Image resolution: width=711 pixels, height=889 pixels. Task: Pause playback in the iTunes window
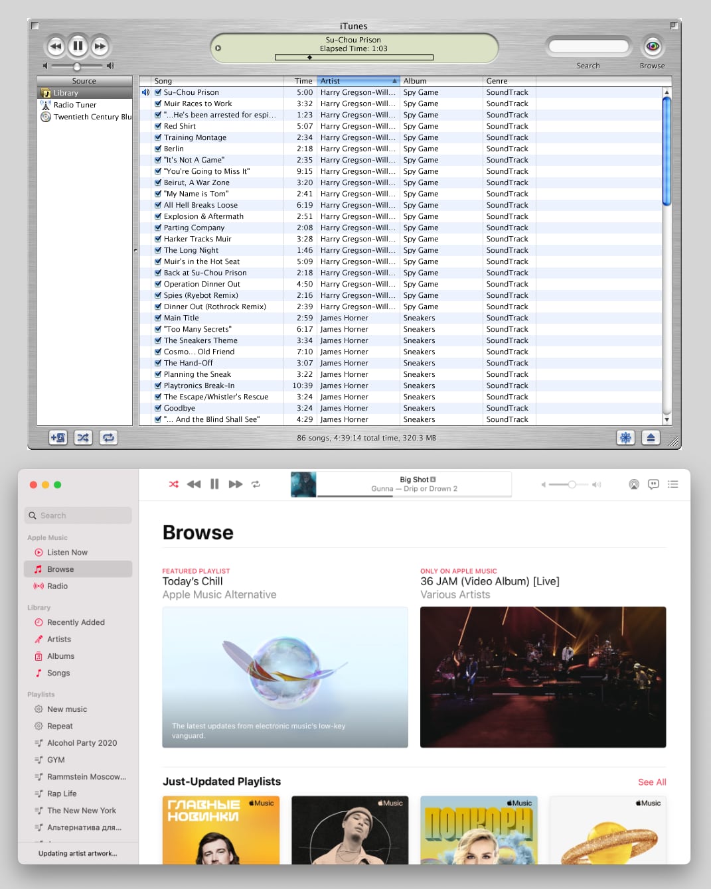[x=78, y=46]
